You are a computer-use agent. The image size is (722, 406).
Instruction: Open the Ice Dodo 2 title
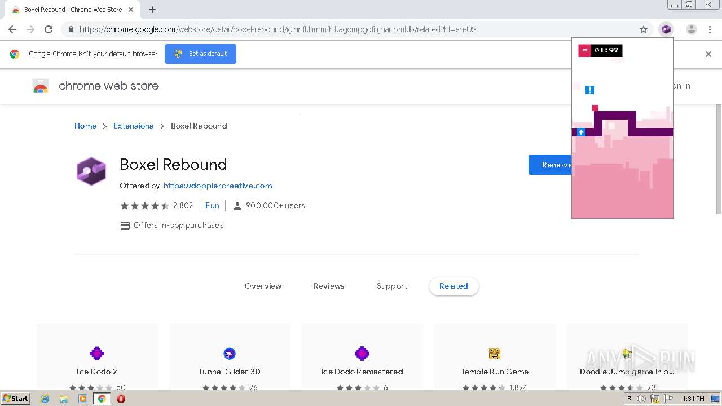pyautogui.click(x=97, y=372)
